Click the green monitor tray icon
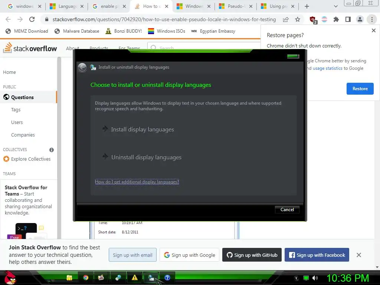Image resolution: width=380 pixels, height=285 pixels. [x=306, y=278]
